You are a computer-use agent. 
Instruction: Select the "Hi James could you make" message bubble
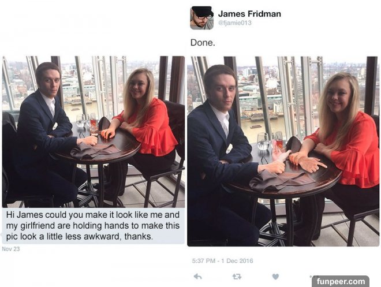click(x=94, y=226)
